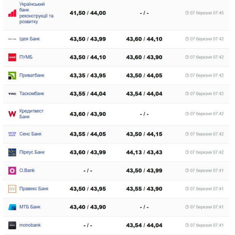This screenshot has width=235, height=235.
Task: Click the black monobank logo icon
Action: [x=12, y=225]
